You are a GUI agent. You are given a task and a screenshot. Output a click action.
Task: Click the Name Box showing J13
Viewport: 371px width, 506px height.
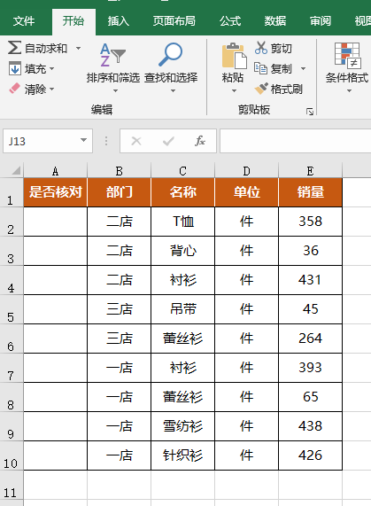point(48,141)
